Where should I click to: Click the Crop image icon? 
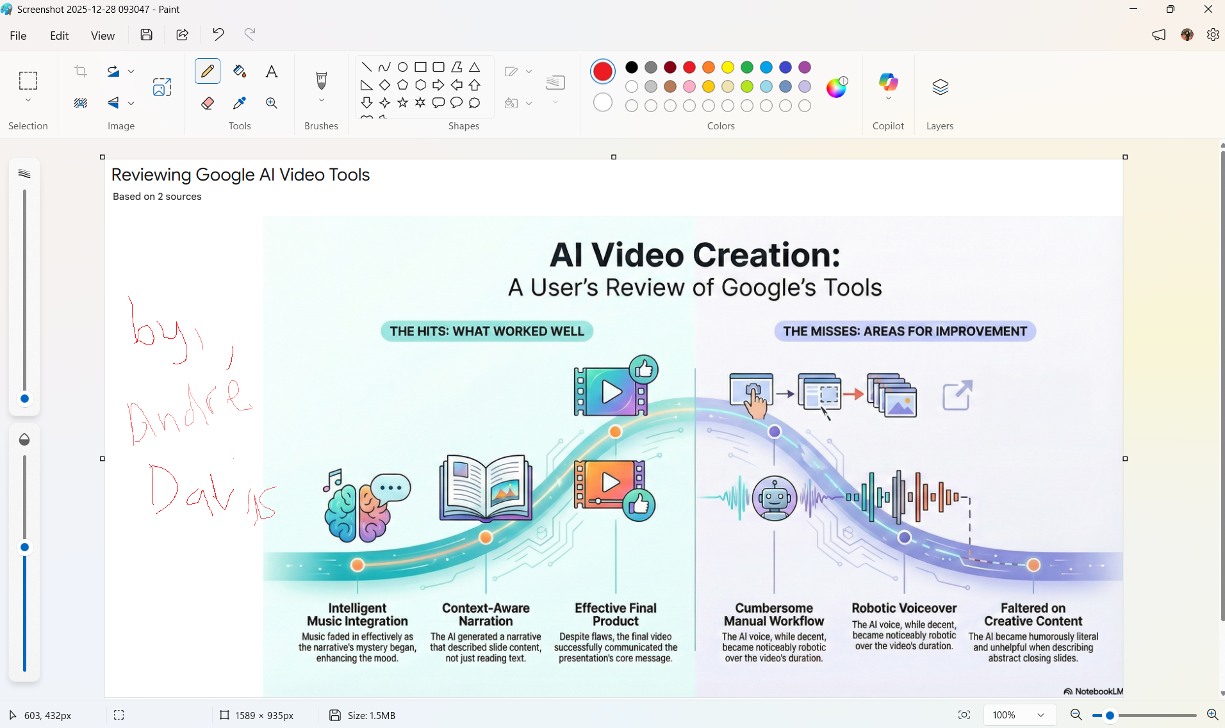coord(81,71)
